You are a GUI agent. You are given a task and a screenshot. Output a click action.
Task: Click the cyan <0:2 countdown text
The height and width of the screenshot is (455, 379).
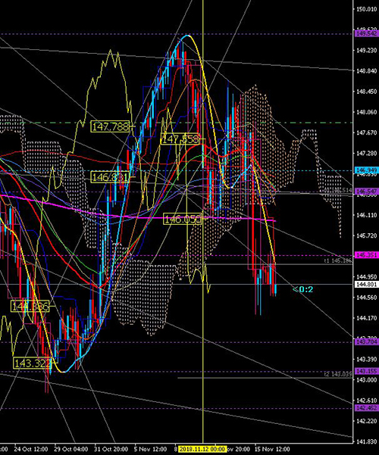tap(303, 289)
